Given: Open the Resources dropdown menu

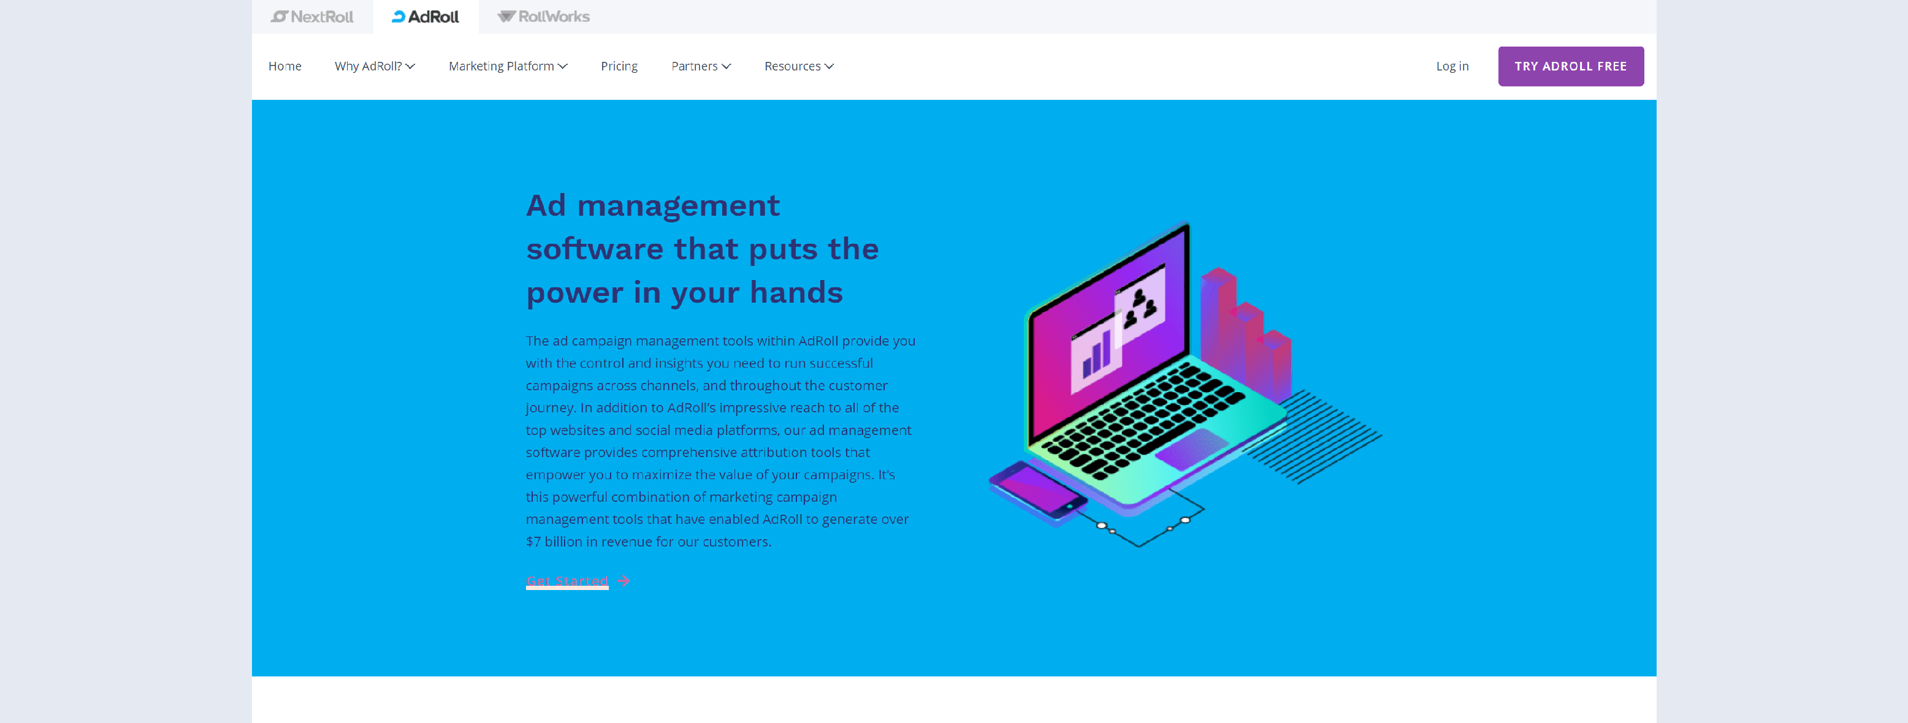Looking at the screenshot, I should [x=798, y=66].
